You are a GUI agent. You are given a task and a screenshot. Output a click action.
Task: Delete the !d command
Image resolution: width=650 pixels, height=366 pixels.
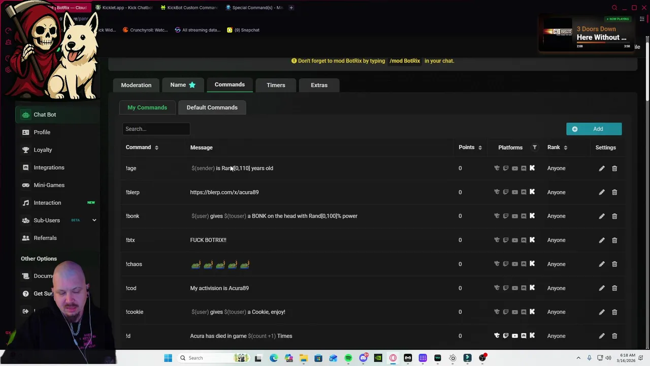614,336
